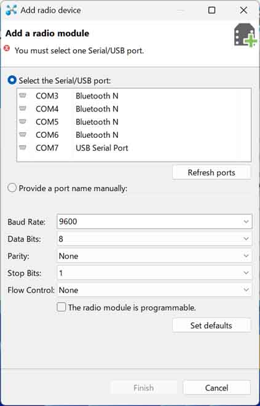Image resolution: width=260 pixels, height=406 pixels.
Task: Choose 'Provide a port name manually' option
Action: click(x=12, y=188)
